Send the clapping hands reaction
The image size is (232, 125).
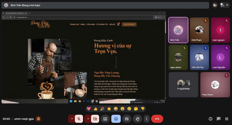tap(109, 109)
